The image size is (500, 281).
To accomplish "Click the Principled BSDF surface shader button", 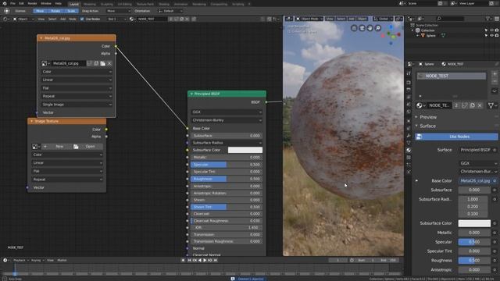I will (x=475, y=150).
